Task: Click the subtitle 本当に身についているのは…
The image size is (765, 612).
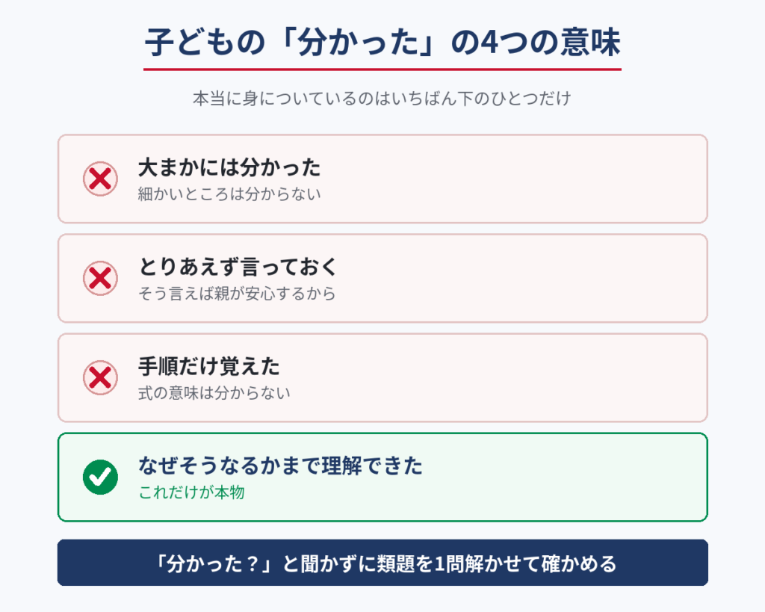Action: point(382,99)
